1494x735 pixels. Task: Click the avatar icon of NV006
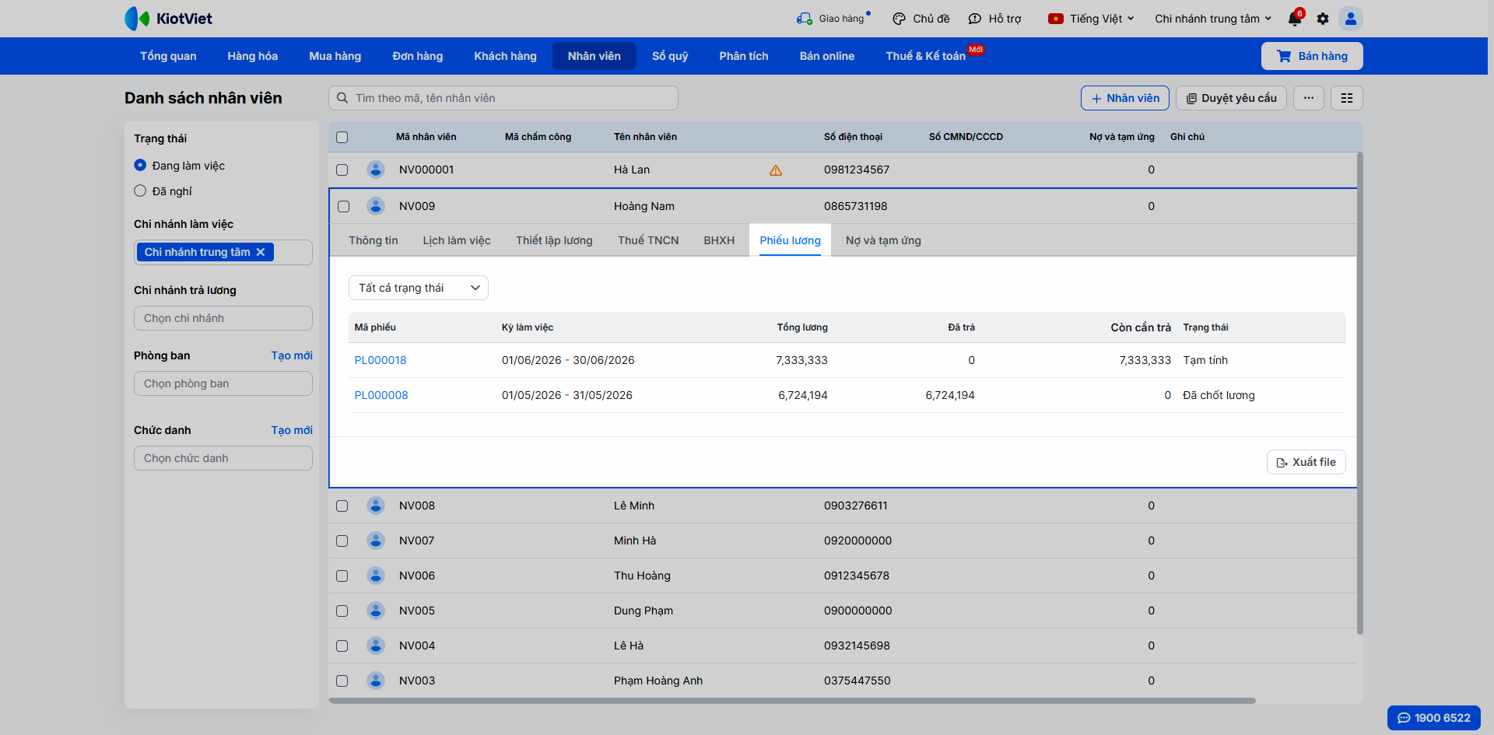click(x=376, y=576)
